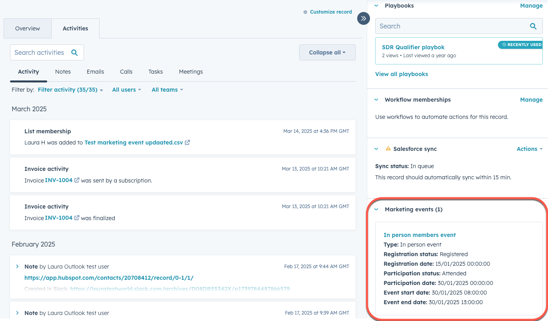Image resolution: width=548 pixels, height=321 pixels.
Task: Switch to the Overview tab
Action: point(28,28)
